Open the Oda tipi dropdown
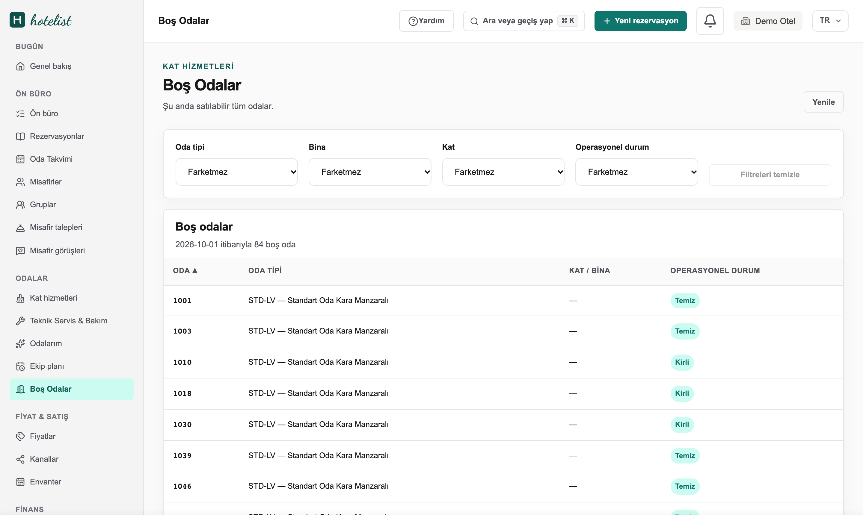863x515 pixels. coord(236,172)
